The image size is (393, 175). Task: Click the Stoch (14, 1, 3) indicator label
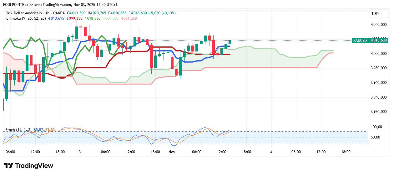tap(18, 130)
